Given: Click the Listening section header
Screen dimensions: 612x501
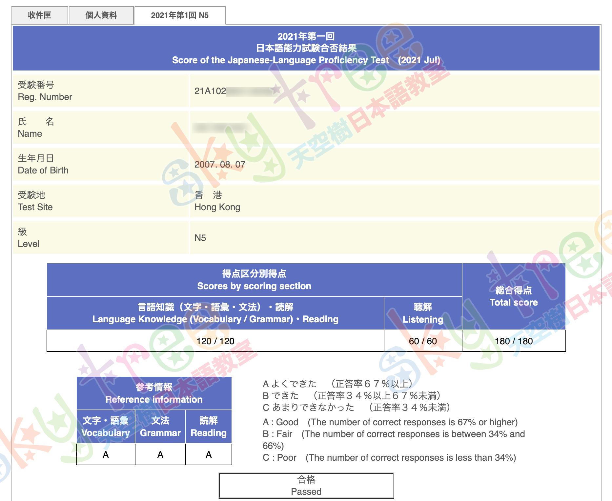Looking at the screenshot, I should pos(423,313).
